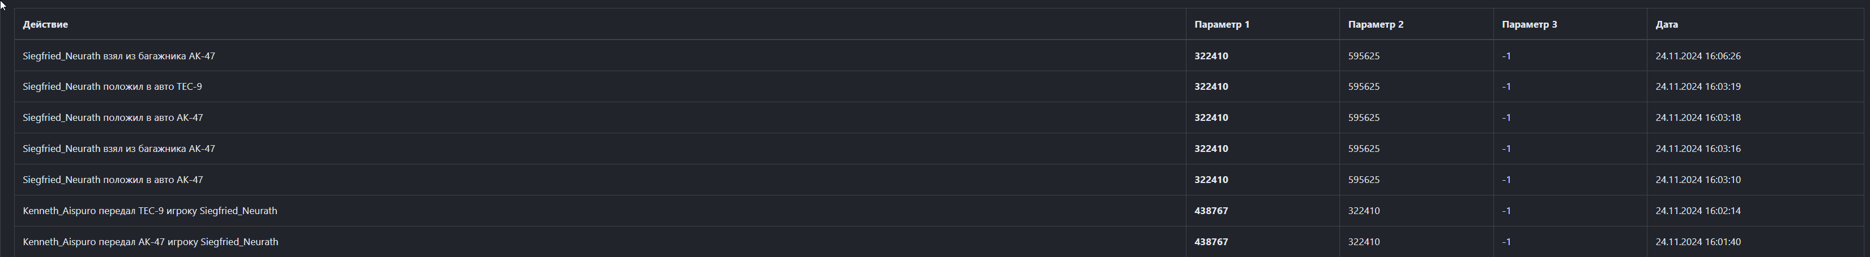Select the date 24.11.2024 16:01:40

click(x=1698, y=242)
